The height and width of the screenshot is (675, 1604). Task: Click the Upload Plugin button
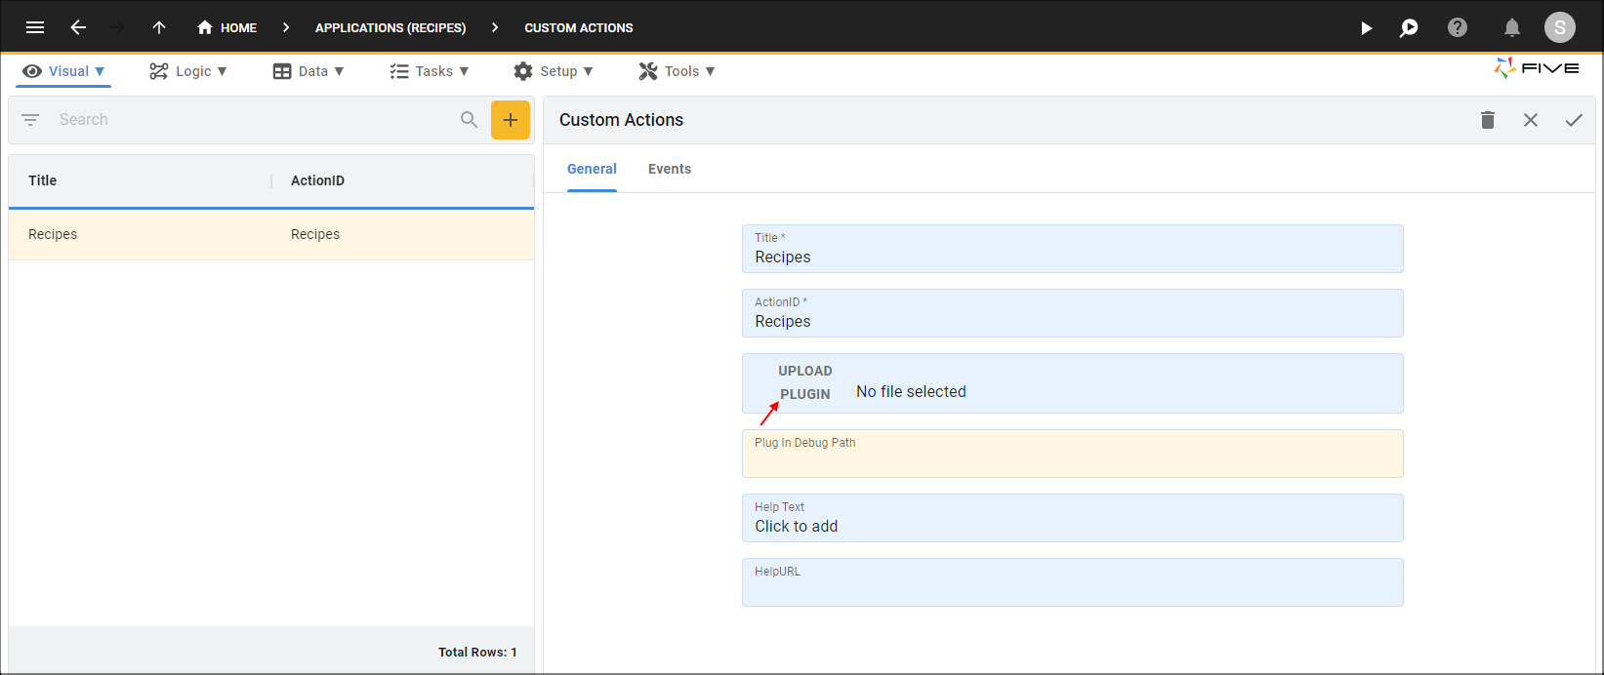coord(804,382)
